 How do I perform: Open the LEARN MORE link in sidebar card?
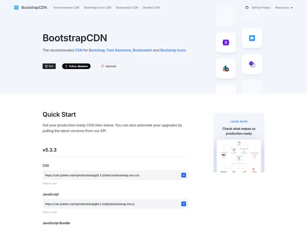pos(239,122)
